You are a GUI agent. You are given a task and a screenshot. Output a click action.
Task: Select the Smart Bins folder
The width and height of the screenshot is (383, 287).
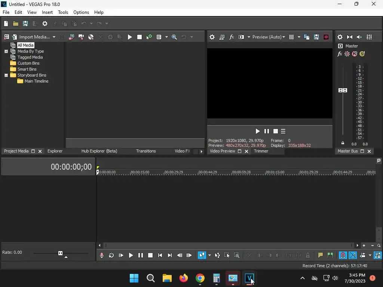click(x=27, y=69)
